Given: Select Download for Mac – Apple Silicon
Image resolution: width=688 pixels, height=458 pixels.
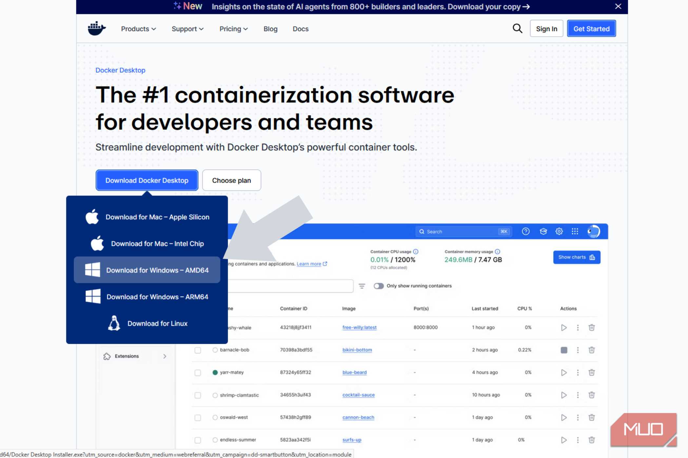Looking at the screenshot, I should 147,217.
